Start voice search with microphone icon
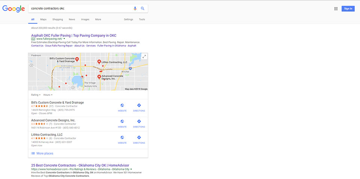This screenshot has height=179, width=360. pyautogui.click(x=135, y=9)
